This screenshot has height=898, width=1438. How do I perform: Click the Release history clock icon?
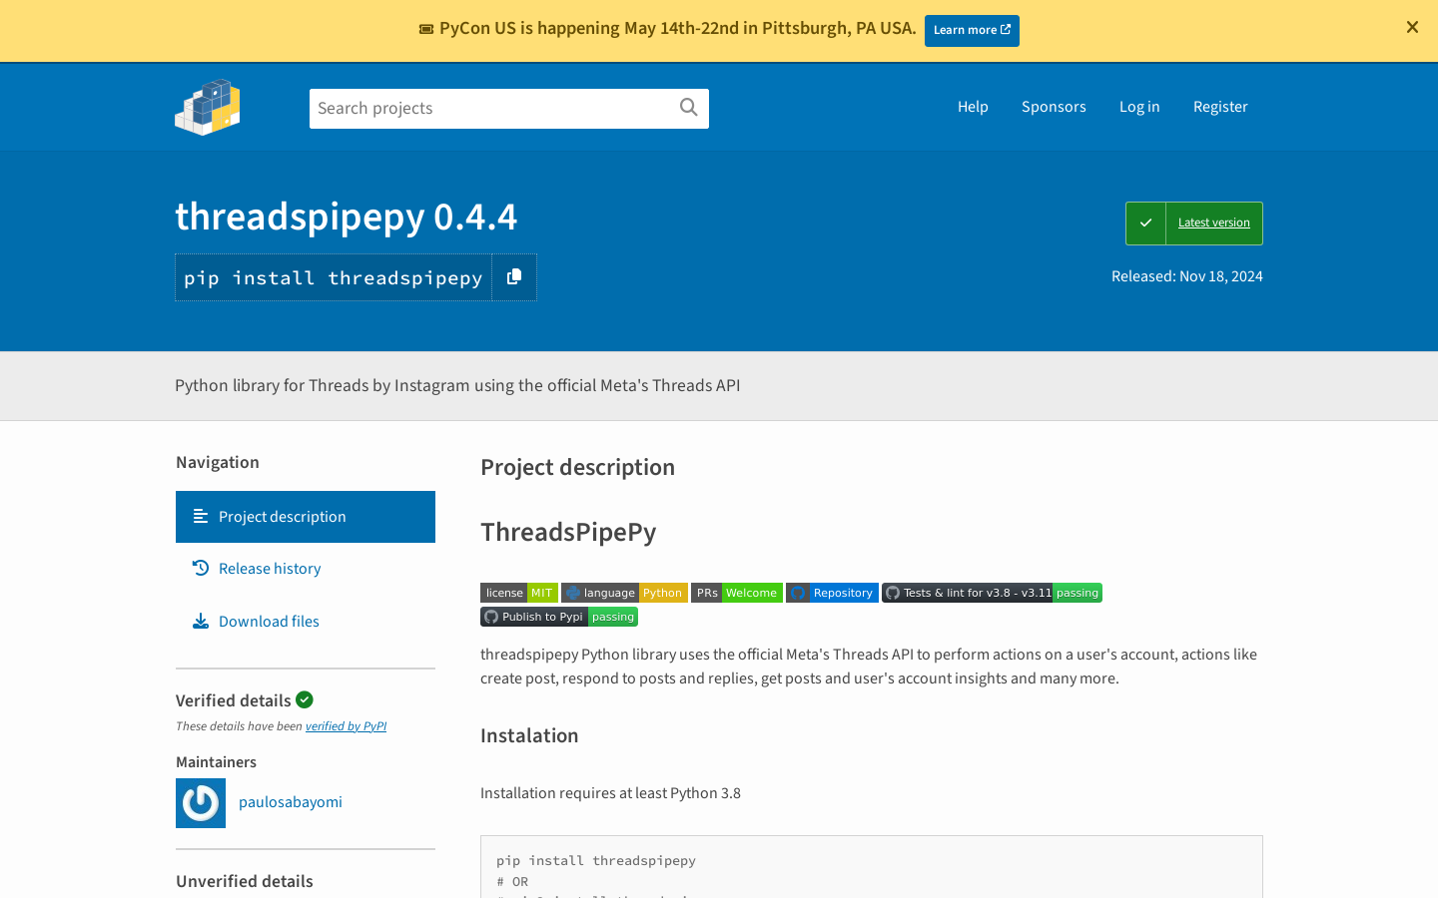[x=201, y=568]
